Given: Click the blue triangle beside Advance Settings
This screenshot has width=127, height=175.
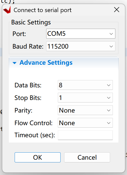Looking at the screenshot, I should 15,63.
